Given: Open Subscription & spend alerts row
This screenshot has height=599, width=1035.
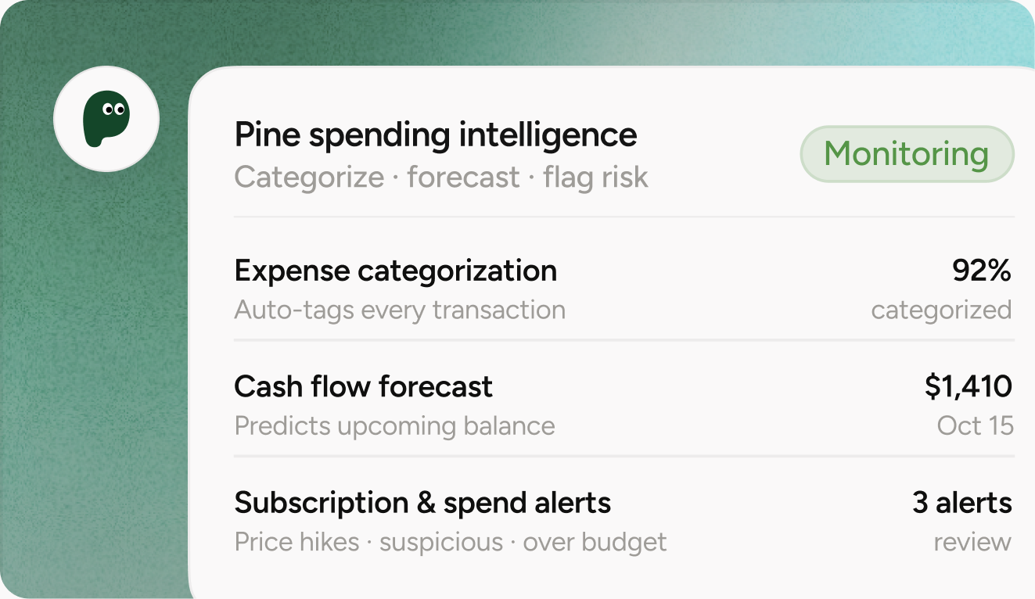Looking at the screenshot, I should 624,521.
